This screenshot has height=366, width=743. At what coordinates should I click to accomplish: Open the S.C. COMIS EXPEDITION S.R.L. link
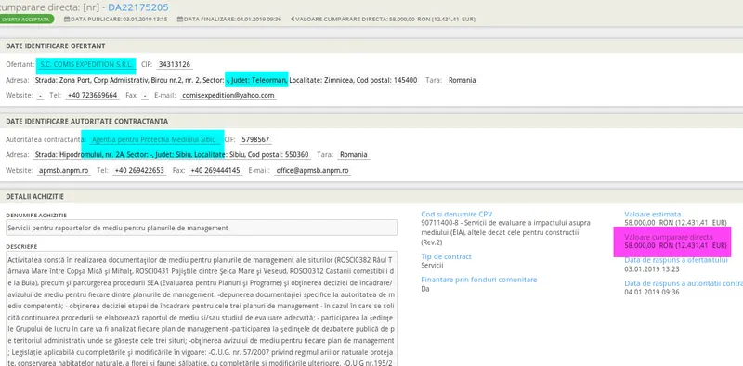coord(86,64)
